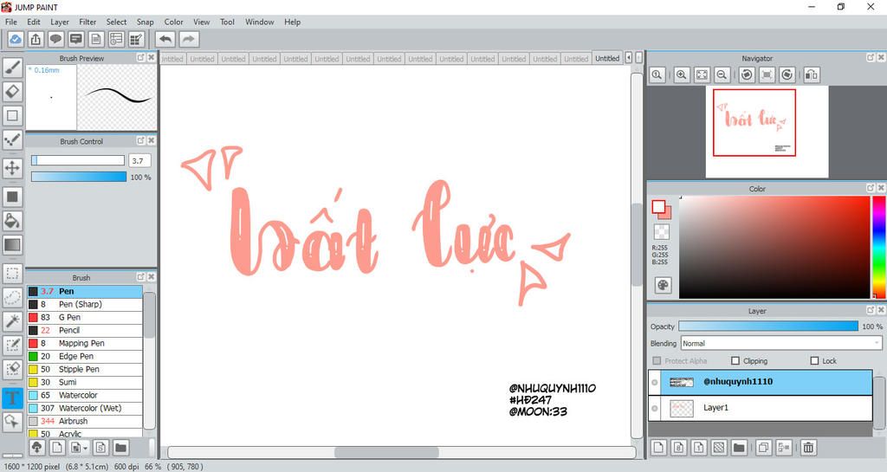Toggle the Protect Alpha checkbox
Viewport: 887px width, 472px height.
tap(657, 360)
